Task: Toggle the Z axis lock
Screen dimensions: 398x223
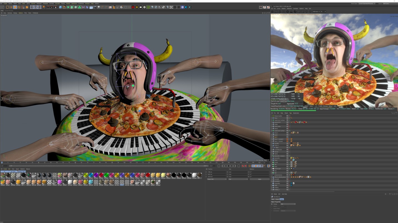Action: point(39,7)
